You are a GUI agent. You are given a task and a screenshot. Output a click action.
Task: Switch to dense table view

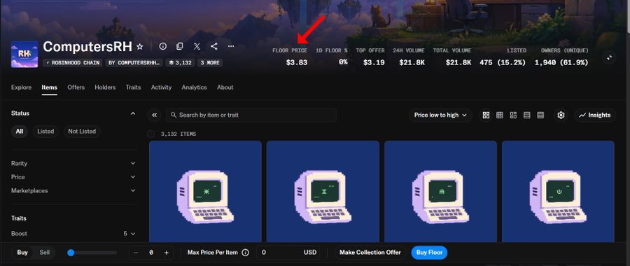(540, 115)
